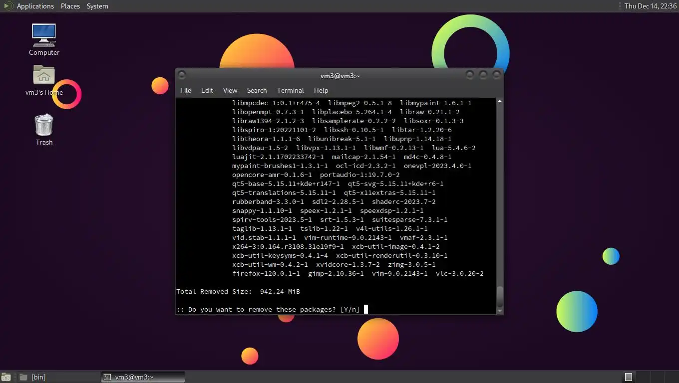
Task: Click the libmpcdec-1:0.1+r475-4 package text
Action: (x=276, y=103)
